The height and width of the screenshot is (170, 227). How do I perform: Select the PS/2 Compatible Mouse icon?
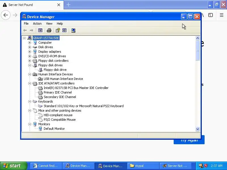40,120
